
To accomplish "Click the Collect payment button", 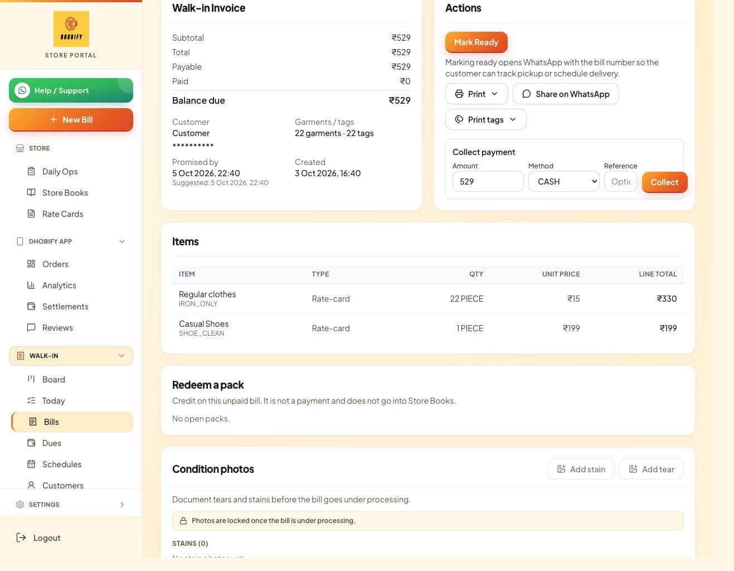I will 664,182.
